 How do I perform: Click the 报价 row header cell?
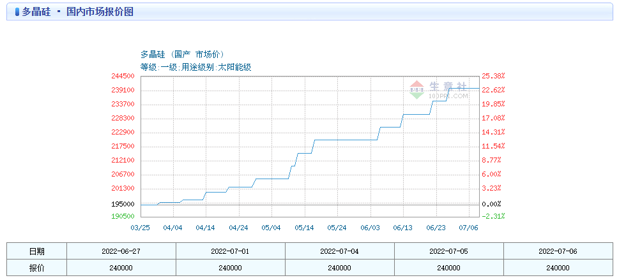36,268
